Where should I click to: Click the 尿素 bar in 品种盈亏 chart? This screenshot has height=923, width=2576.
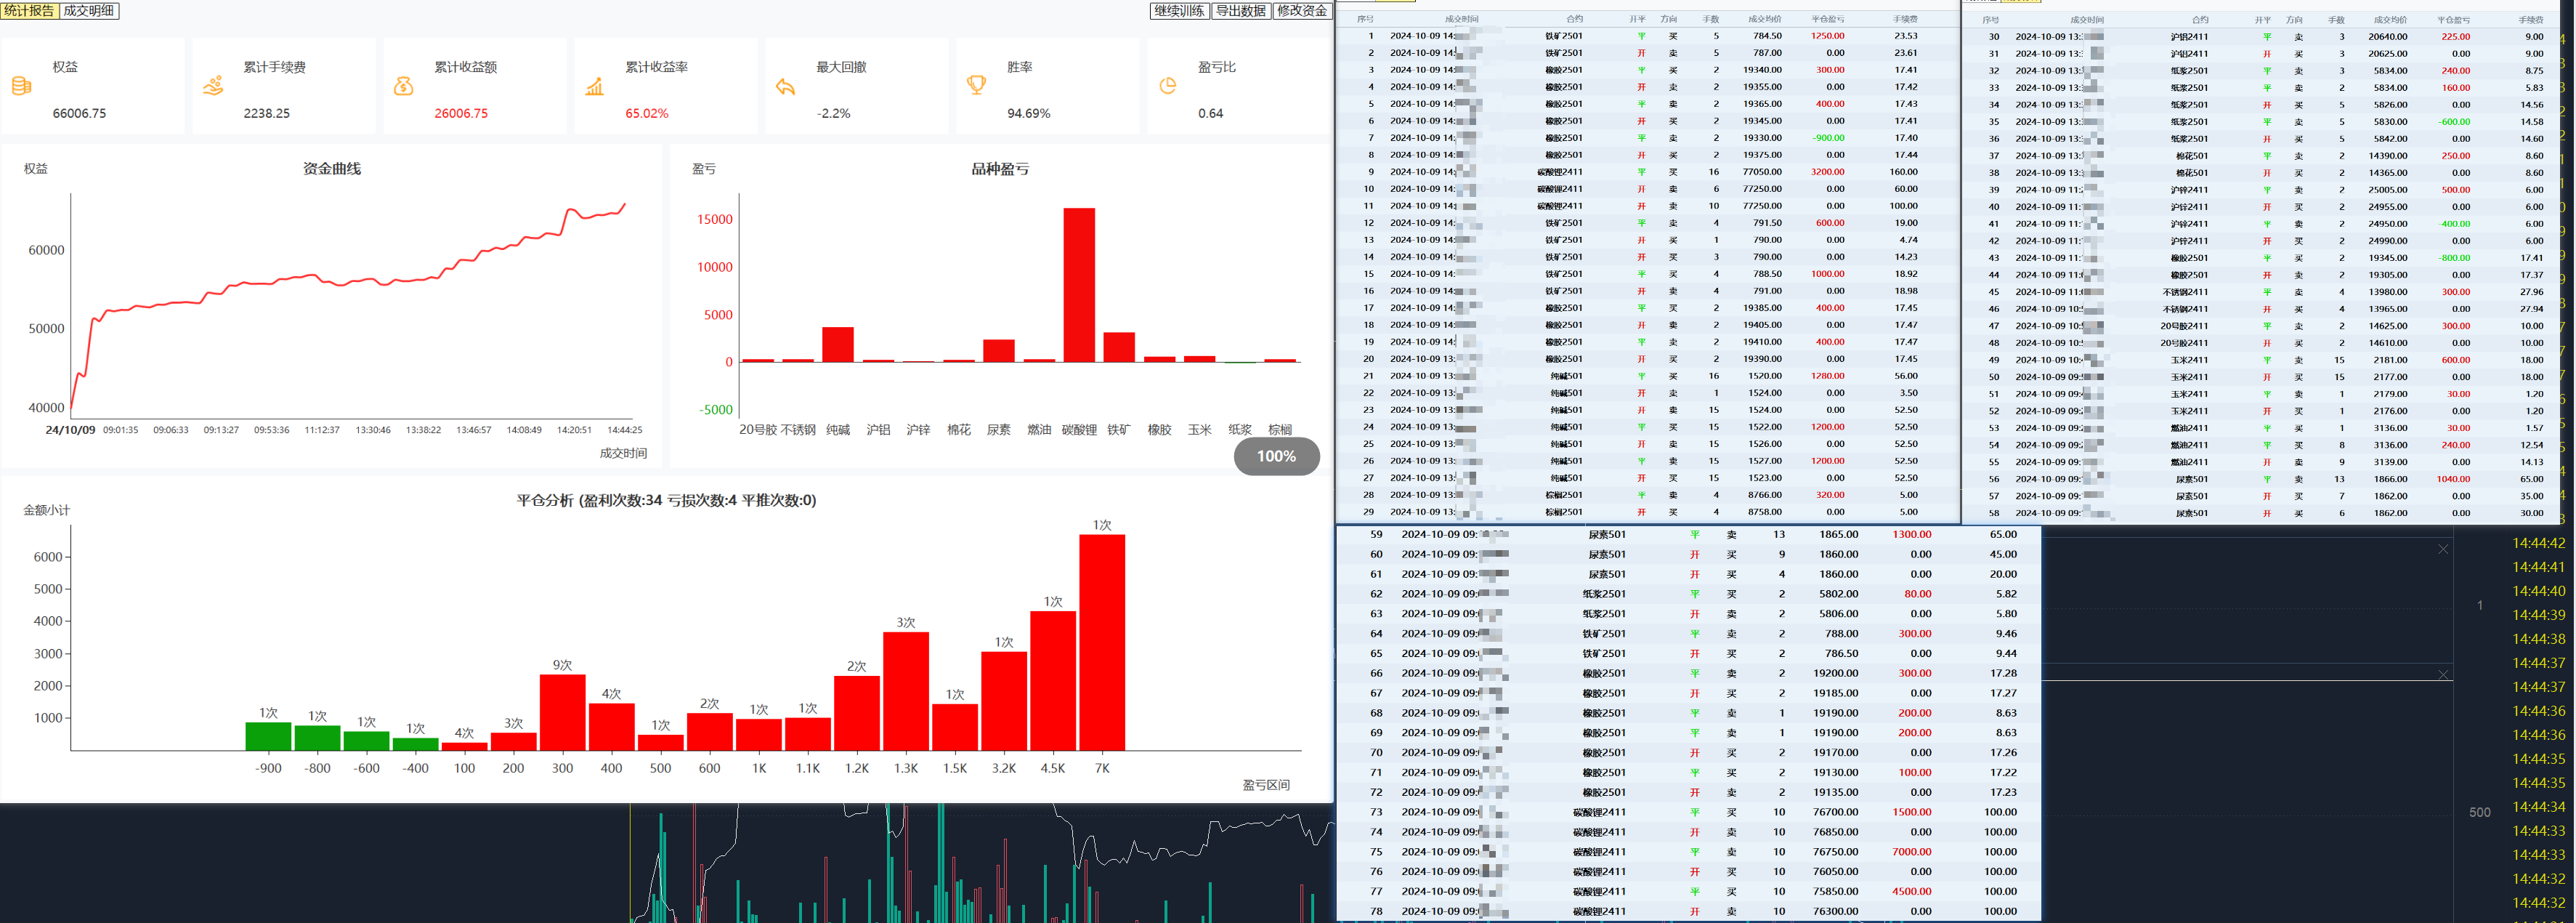point(999,351)
